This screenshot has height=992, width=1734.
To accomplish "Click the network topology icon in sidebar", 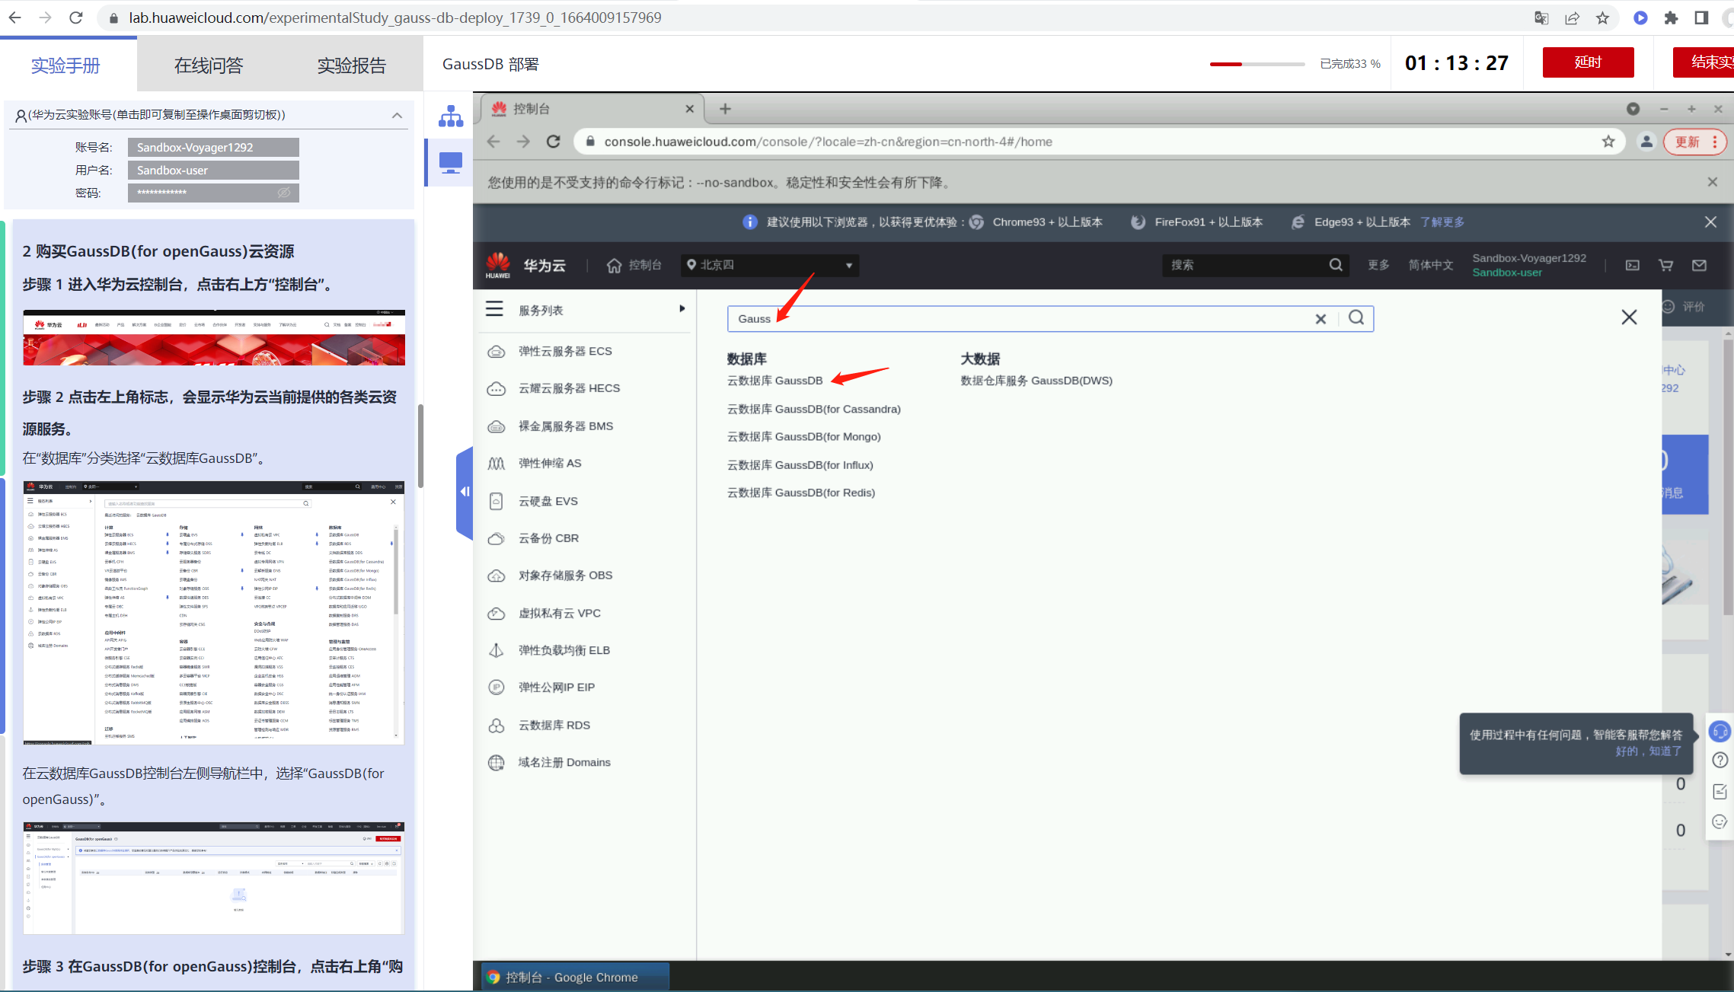I will [x=451, y=116].
